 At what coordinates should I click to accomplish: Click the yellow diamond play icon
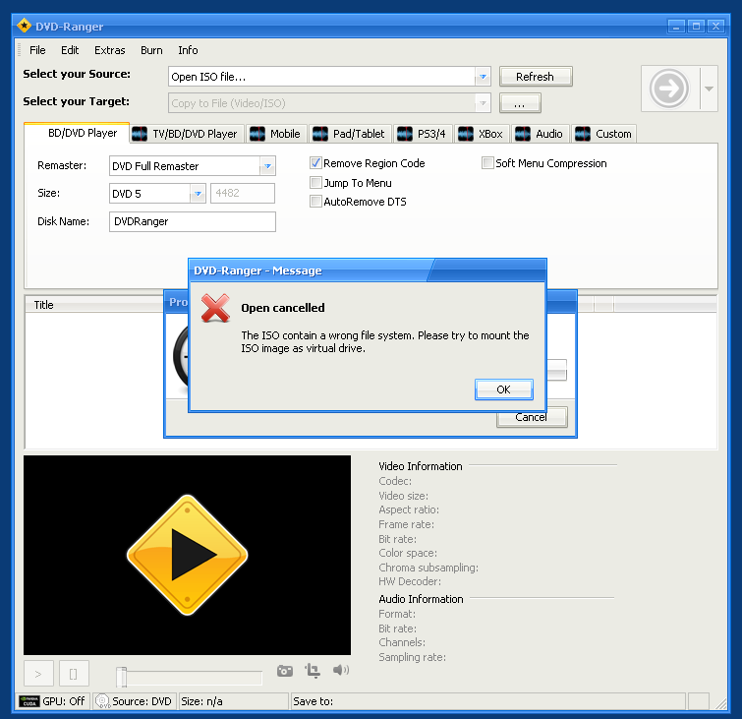coord(188,555)
